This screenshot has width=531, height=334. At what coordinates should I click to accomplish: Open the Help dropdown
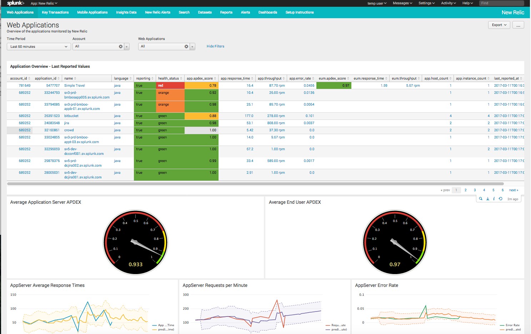(468, 3)
